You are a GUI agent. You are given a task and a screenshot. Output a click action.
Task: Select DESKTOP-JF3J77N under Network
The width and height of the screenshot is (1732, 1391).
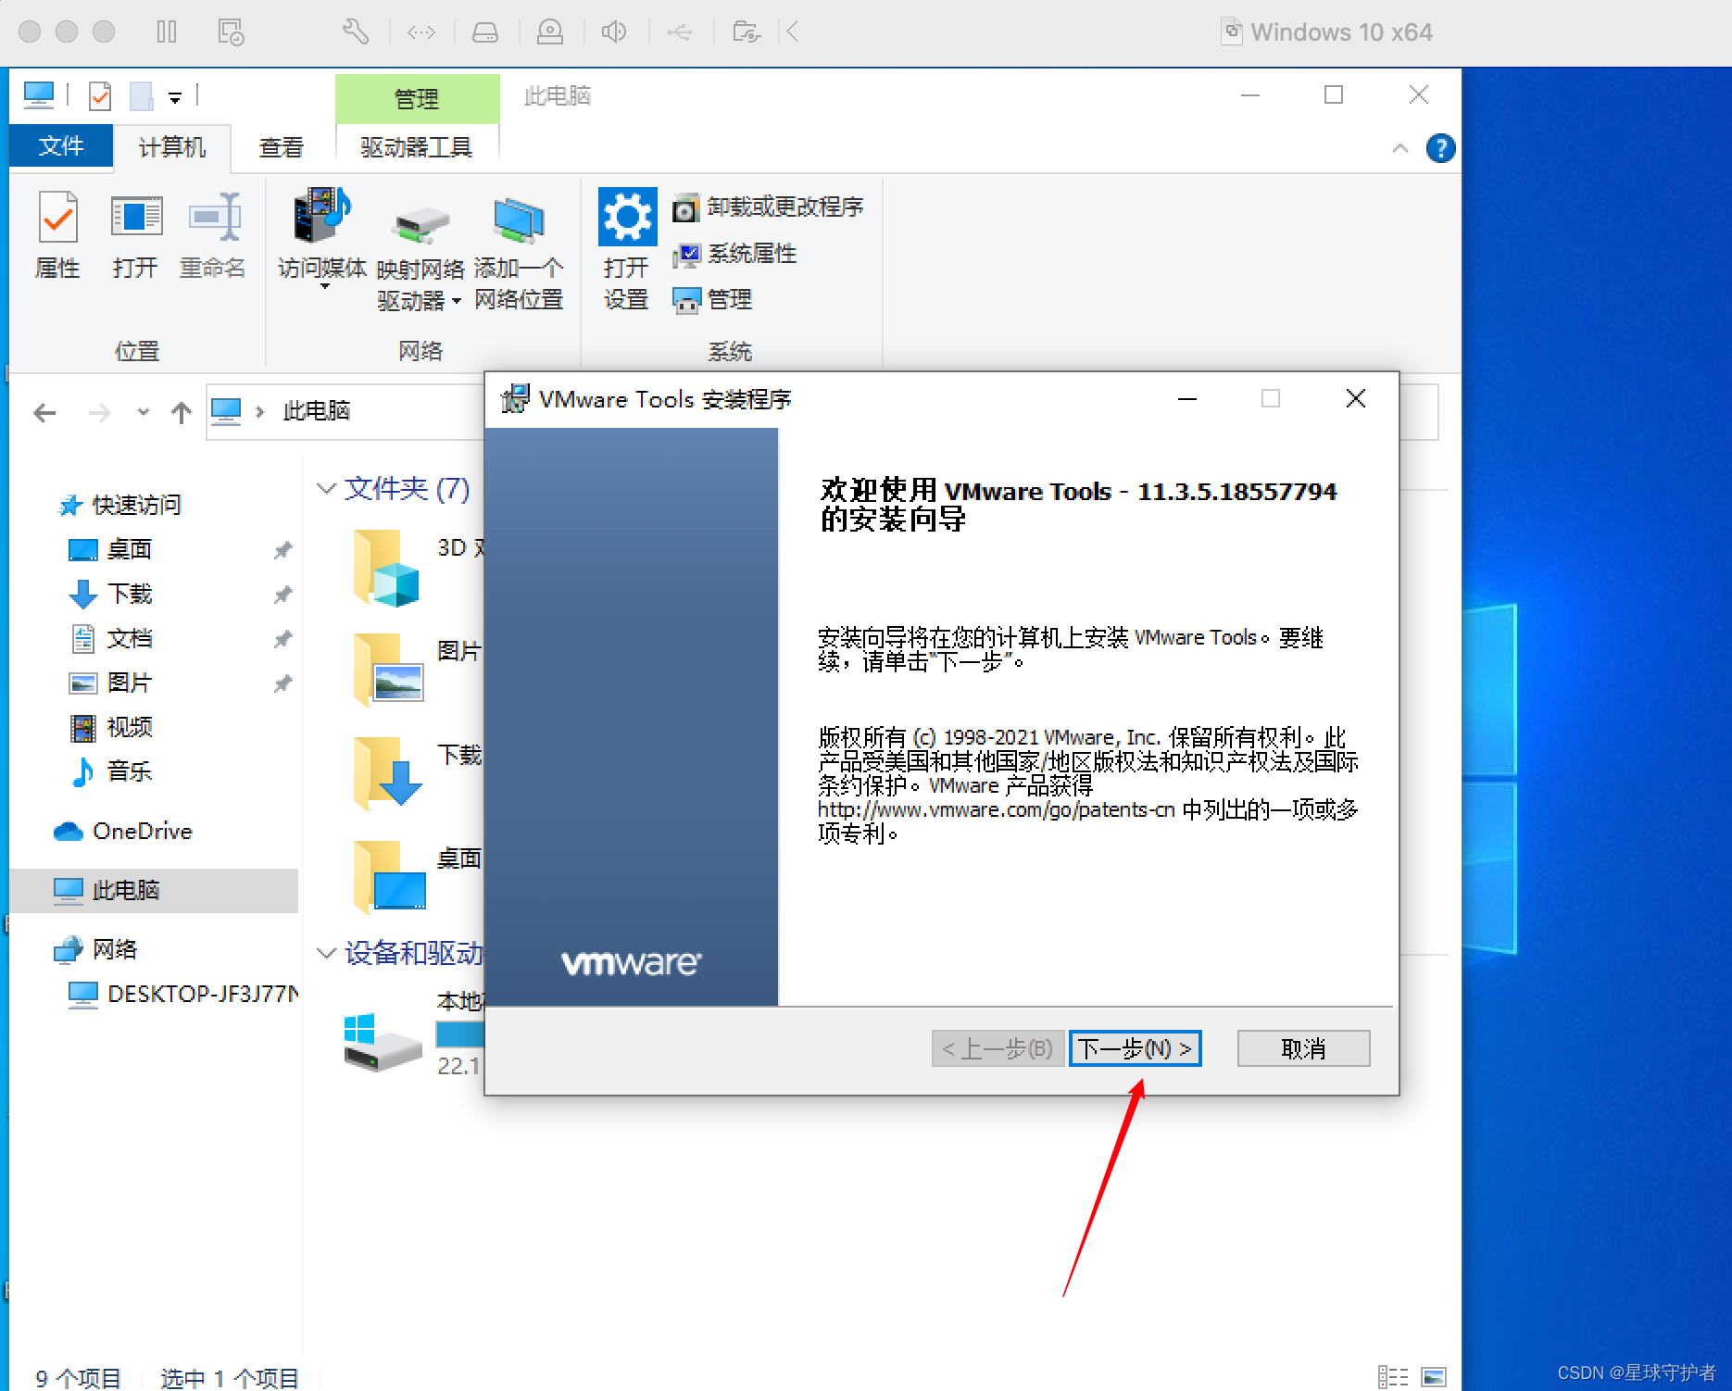pos(183,994)
